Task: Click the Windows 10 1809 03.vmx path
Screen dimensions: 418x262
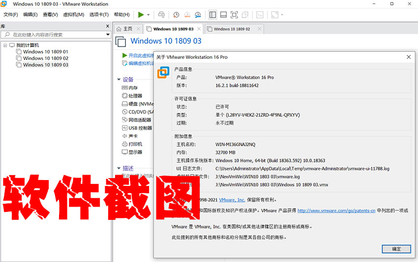Action: 271,184
